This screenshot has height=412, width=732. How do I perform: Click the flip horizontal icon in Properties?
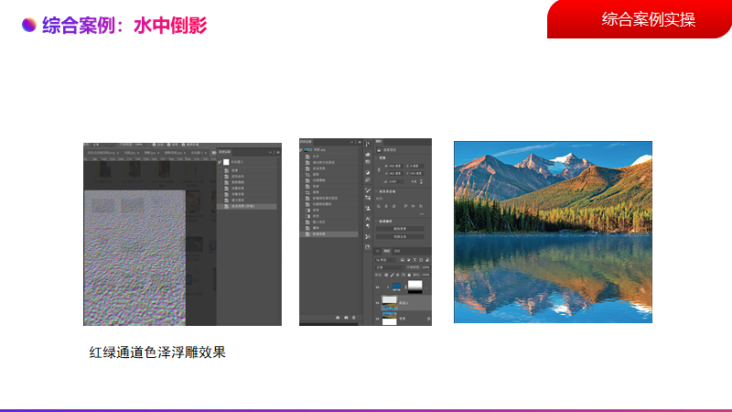pyautogui.click(x=414, y=181)
